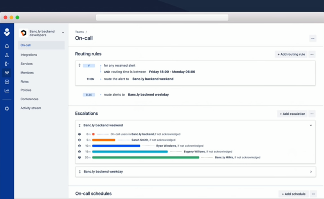
Task: Open Services icon in left sidebar
Action: click(x=7, y=82)
